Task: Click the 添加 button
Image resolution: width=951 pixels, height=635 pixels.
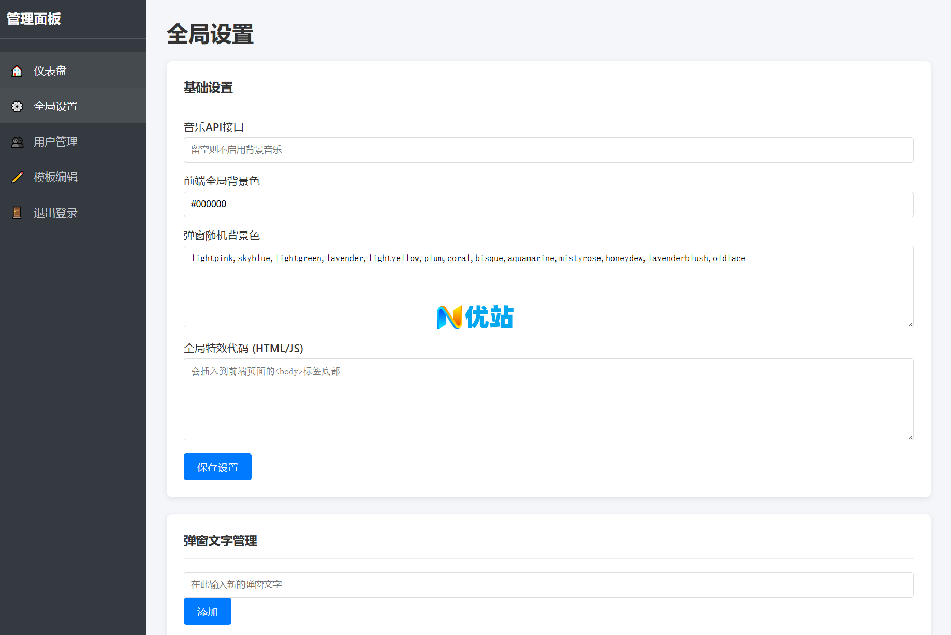Action: tap(207, 611)
